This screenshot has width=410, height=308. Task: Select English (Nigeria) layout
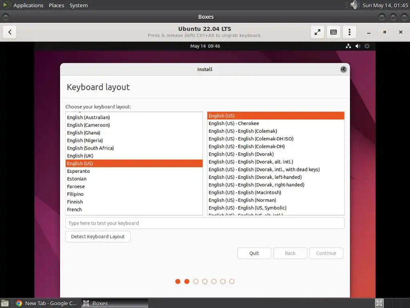point(134,140)
